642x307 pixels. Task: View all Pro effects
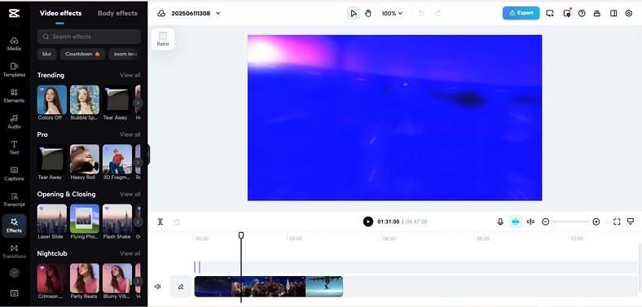pyautogui.click(x=130, y=134)
